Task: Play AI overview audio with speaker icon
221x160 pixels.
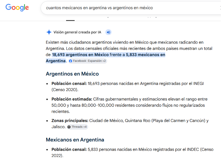Action: [x=108, y=32]
